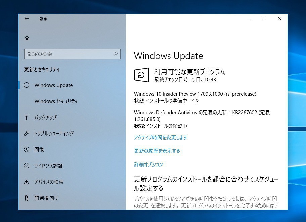Click the large update refresh status icon
The width and height of the screenshot is (306, 222).
(x=141, y=75)
